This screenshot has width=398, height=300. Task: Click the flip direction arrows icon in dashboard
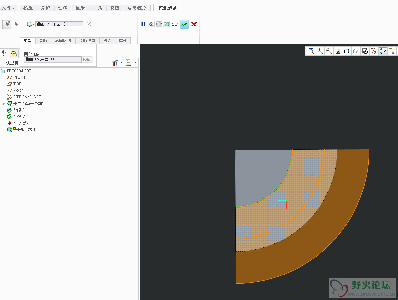tap(89, 24)
